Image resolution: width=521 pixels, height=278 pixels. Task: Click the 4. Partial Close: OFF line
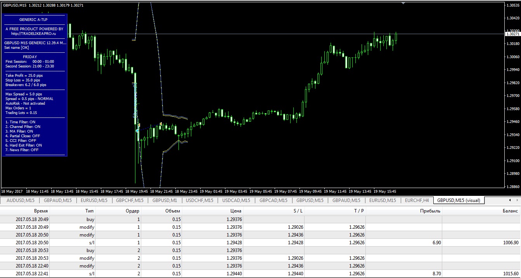coord(23,136)
